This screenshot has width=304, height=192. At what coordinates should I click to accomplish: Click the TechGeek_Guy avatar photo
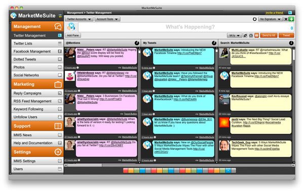224,145
